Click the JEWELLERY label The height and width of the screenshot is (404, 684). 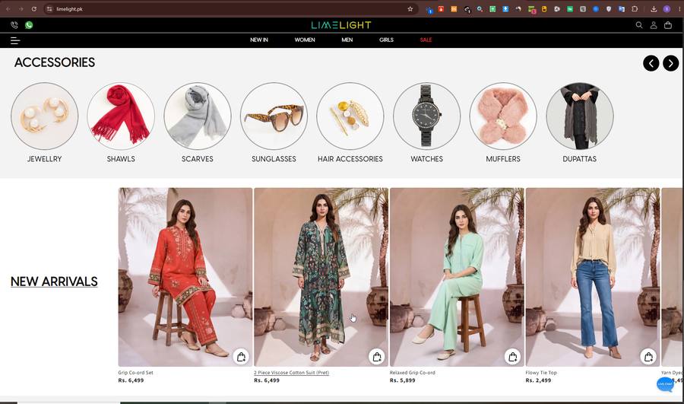pos(45,159)
